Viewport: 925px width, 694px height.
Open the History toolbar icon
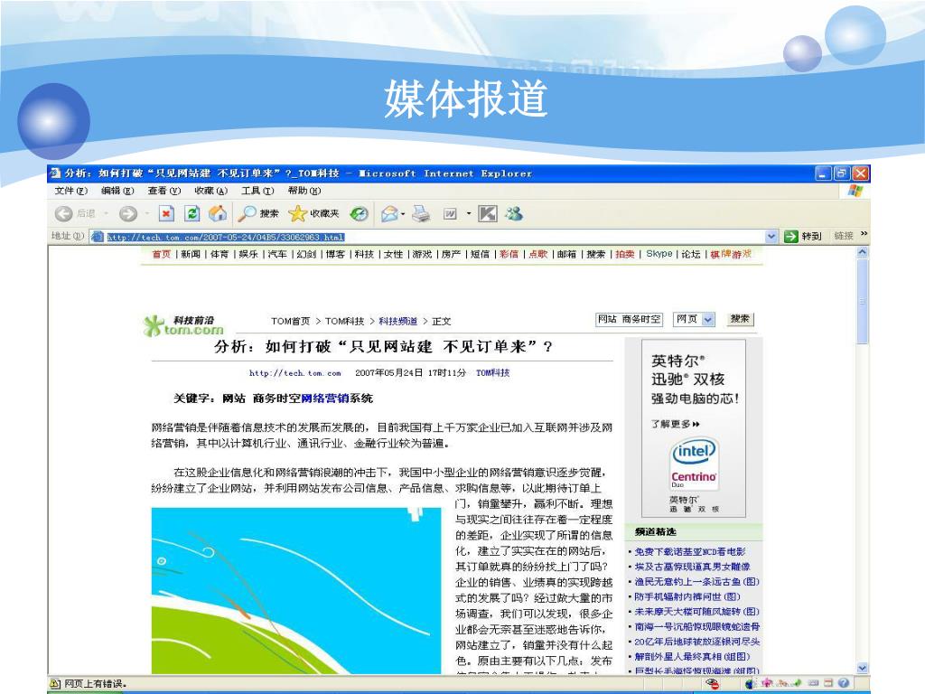[x=359, y=213]
